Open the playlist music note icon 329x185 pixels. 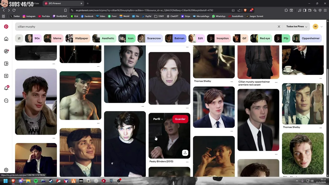point(299,10)
